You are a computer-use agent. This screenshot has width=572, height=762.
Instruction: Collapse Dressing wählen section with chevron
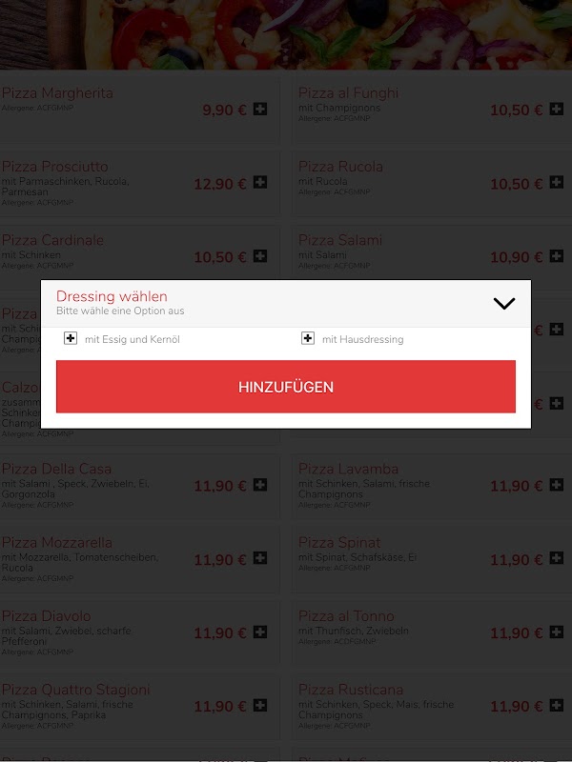(x=504, y=303)
